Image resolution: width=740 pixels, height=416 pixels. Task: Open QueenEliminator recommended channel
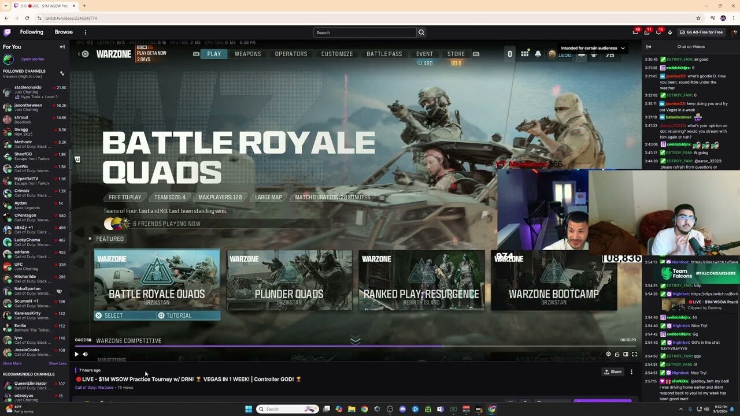click(35, 385)
